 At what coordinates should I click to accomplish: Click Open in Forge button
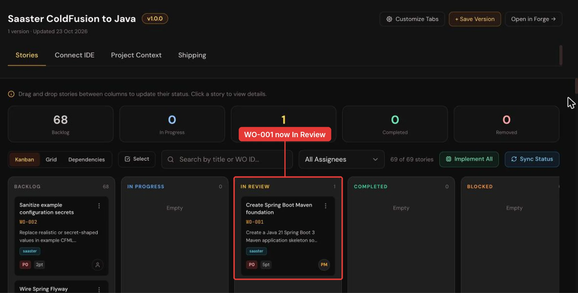point(533,19)
